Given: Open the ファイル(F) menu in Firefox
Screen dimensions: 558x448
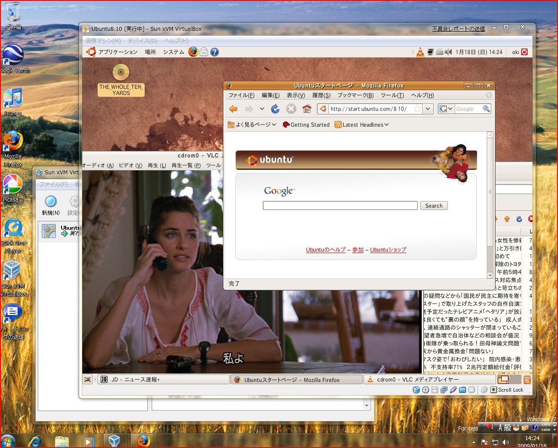Looking at the screenshot, I should click(x=241, y=95).
